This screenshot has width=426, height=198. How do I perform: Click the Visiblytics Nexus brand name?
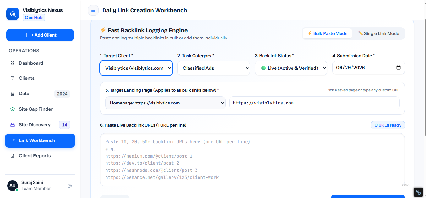43,10
